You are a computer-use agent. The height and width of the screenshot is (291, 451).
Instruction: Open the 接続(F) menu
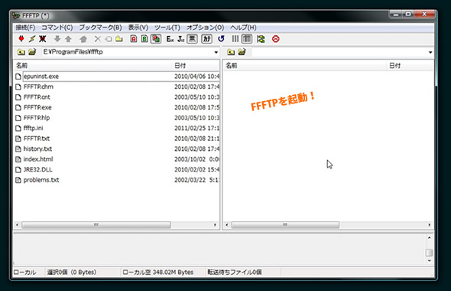tap(25, 28)
